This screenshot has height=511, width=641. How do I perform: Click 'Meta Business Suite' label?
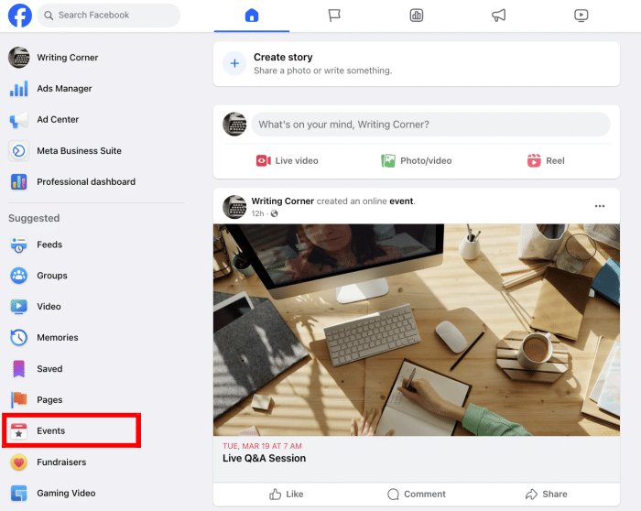(79, 151)
